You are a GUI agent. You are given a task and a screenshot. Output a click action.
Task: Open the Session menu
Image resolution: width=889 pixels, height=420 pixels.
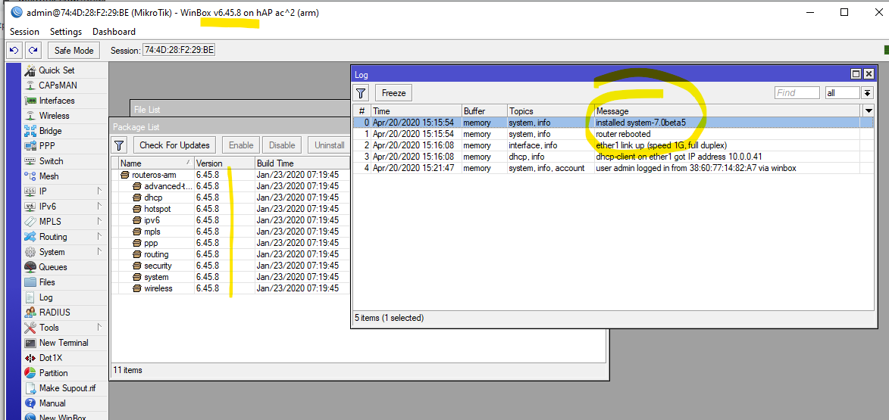point(24,32)
